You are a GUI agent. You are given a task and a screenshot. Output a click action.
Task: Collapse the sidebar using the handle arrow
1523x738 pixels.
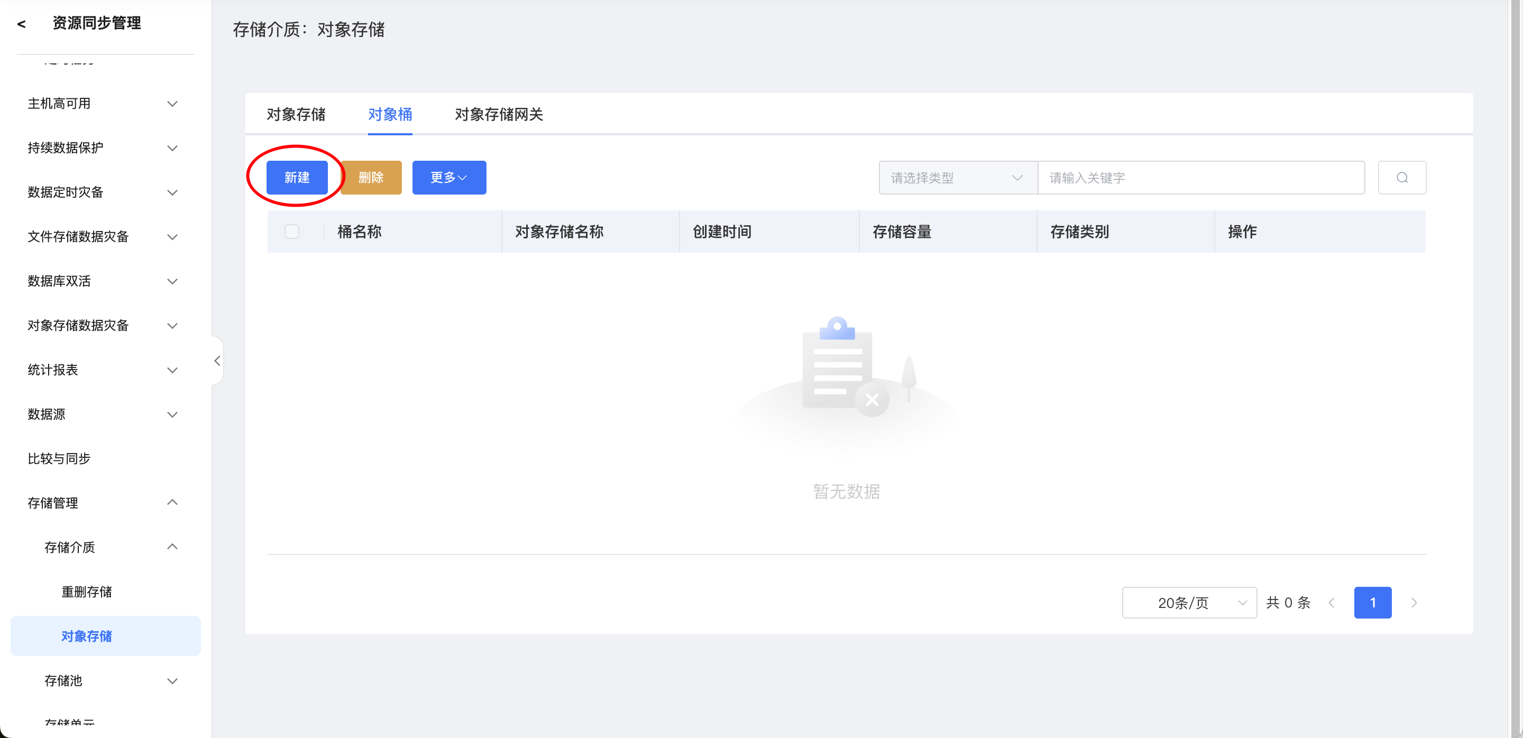(217, 361)
